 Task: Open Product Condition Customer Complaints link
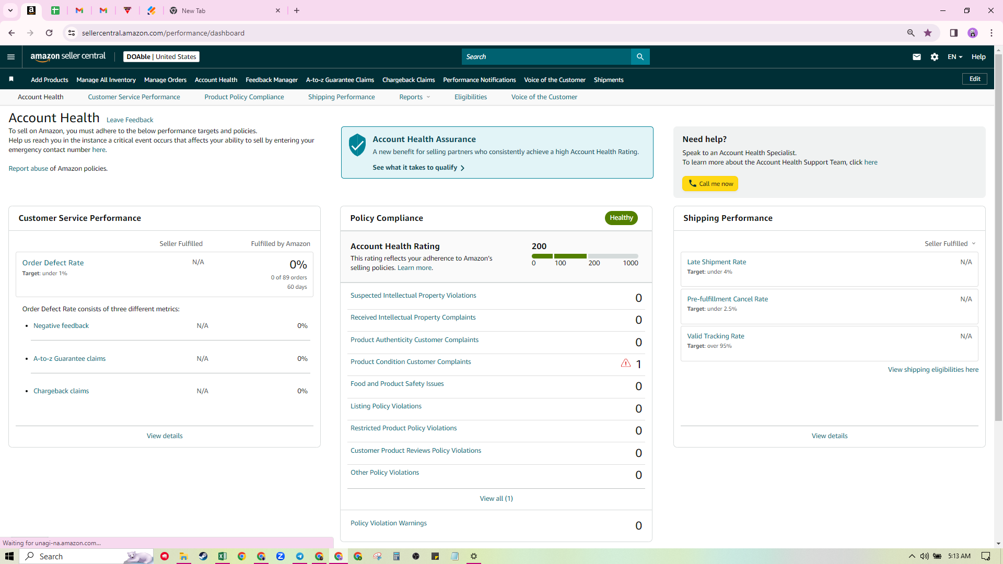pos(411,362)
